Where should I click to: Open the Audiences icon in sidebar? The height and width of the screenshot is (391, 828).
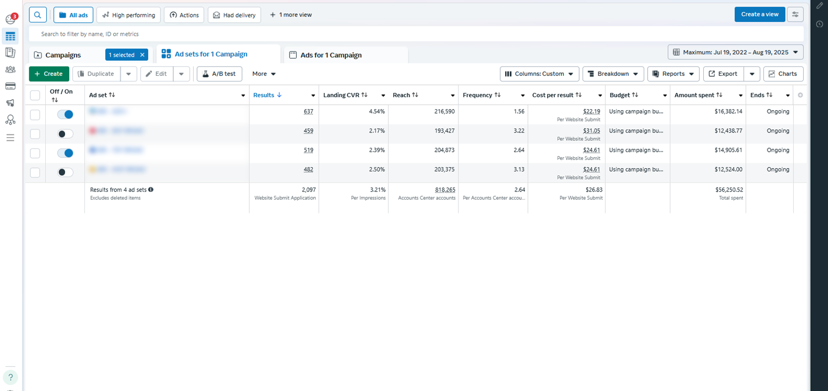click(x=10, y=69)
